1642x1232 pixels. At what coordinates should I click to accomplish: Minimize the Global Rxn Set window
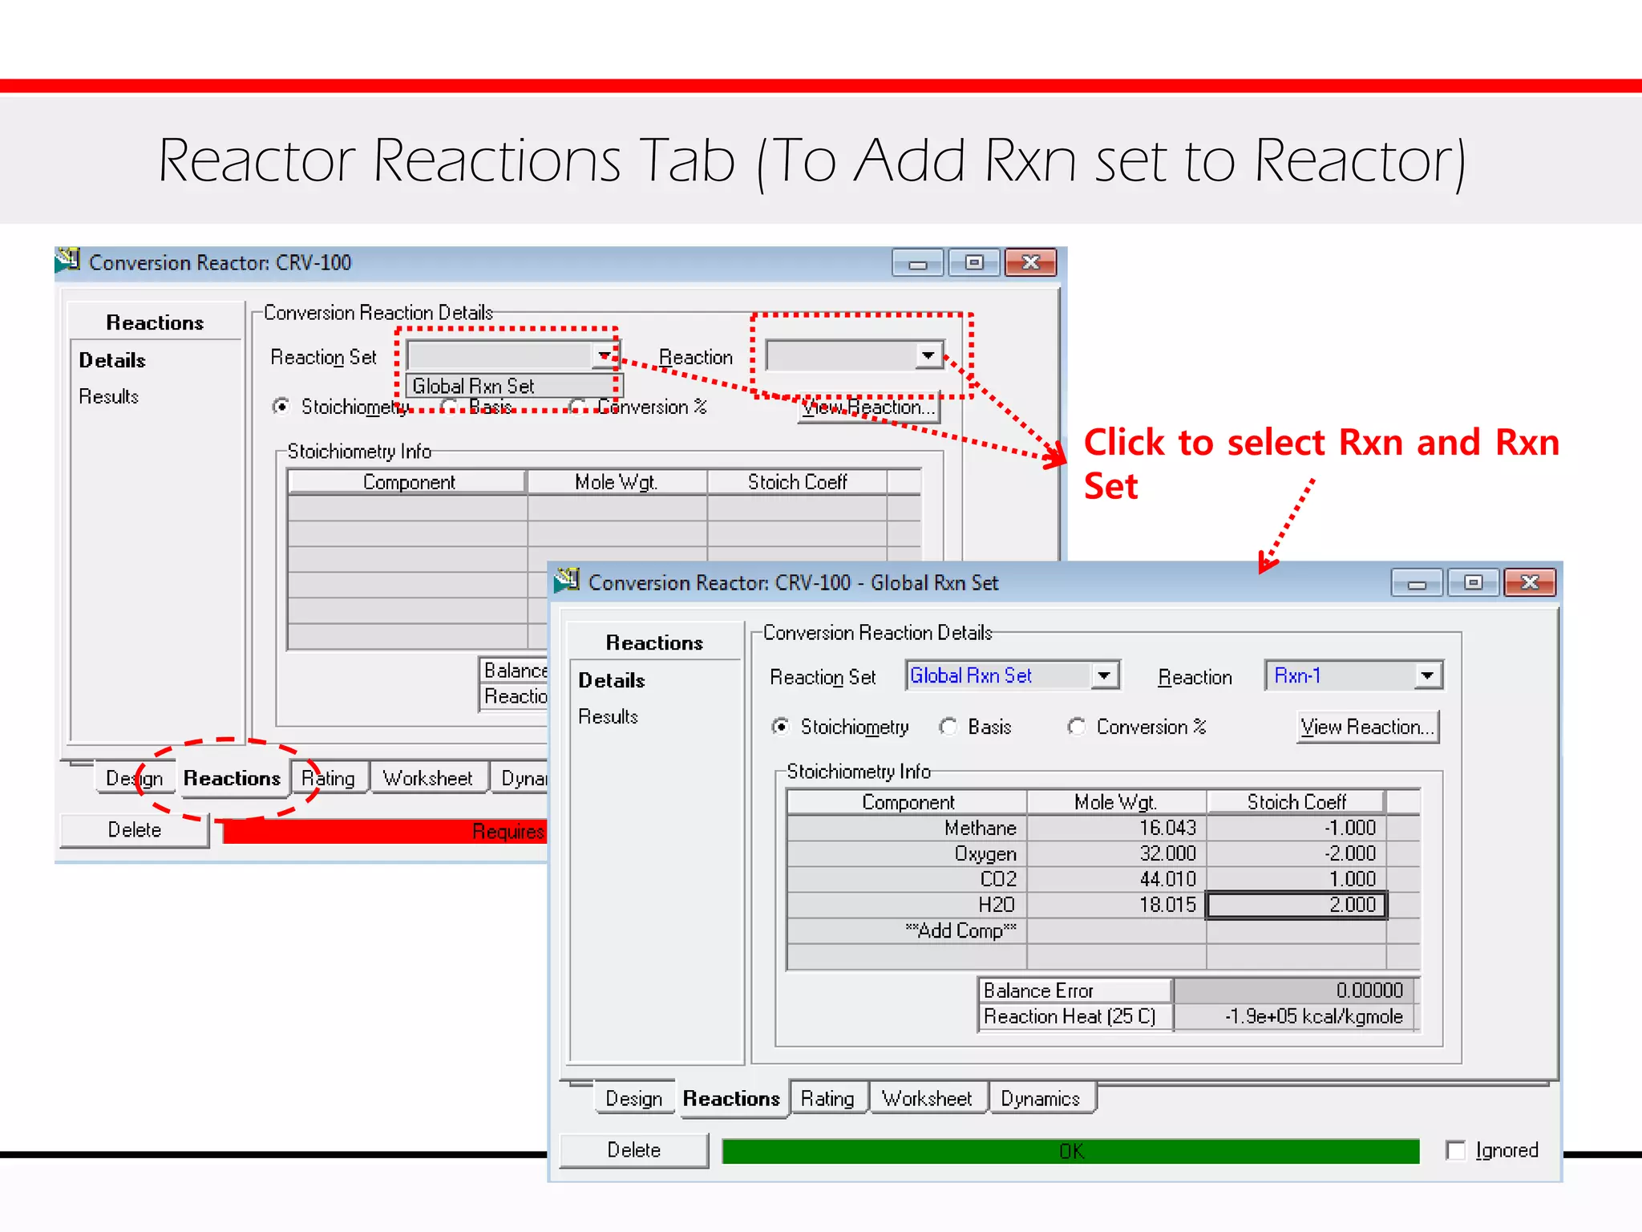pos(1417,583)
